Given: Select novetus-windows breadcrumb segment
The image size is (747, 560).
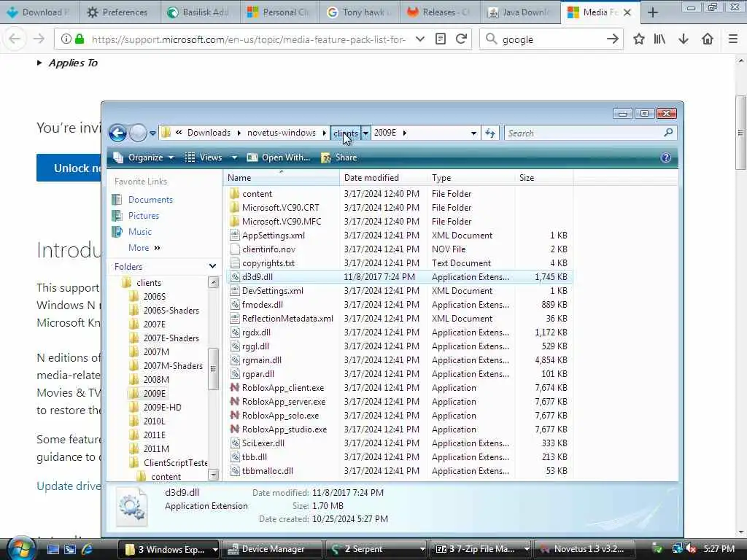Looking at the screenshot, I should 281,133.
